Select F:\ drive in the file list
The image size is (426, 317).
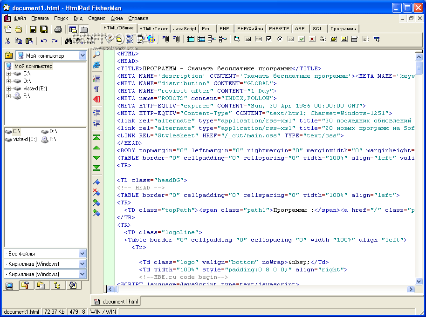49,139
